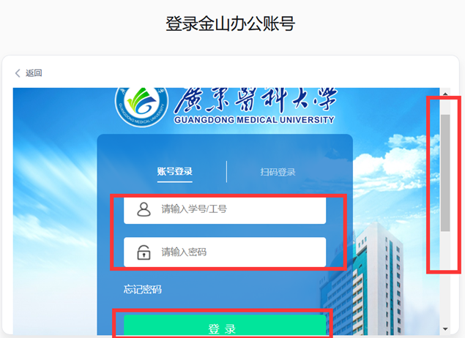This screenshot has height=338, width=465.
Task: Click the divider between the login tabs
Action: (x=226, y=172)
